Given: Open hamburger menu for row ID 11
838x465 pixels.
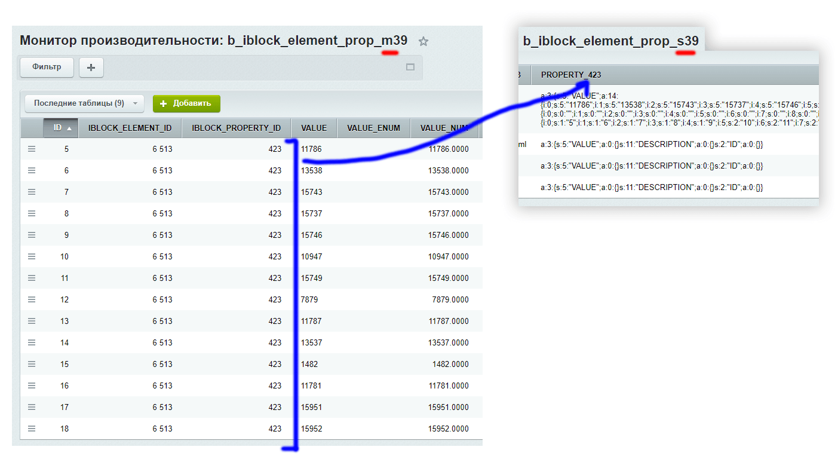Looking at the screenshot, I should [32, 278].
